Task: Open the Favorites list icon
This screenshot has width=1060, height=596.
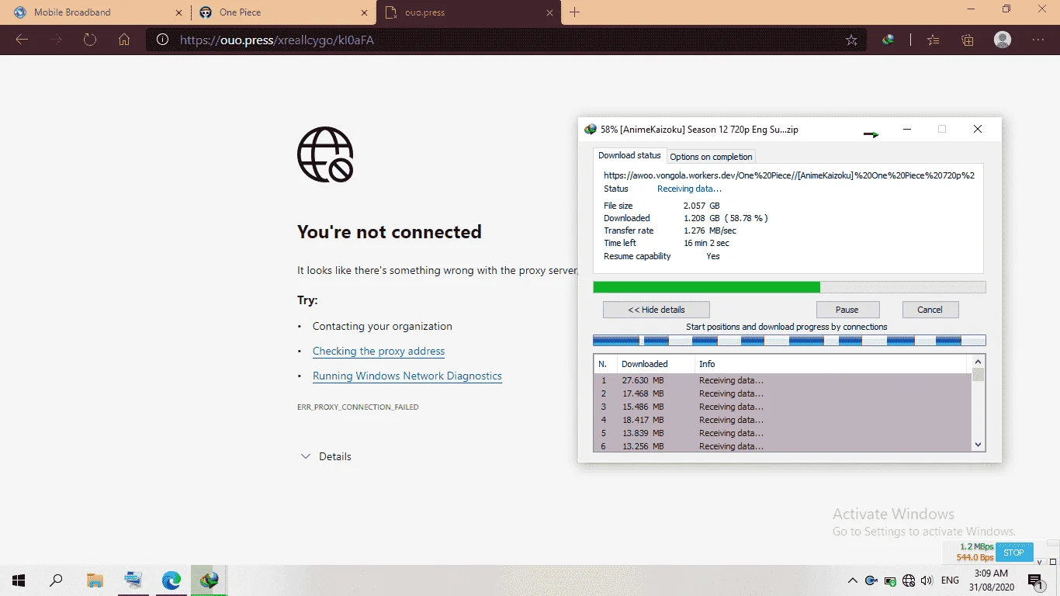Action: click(934, 40)
